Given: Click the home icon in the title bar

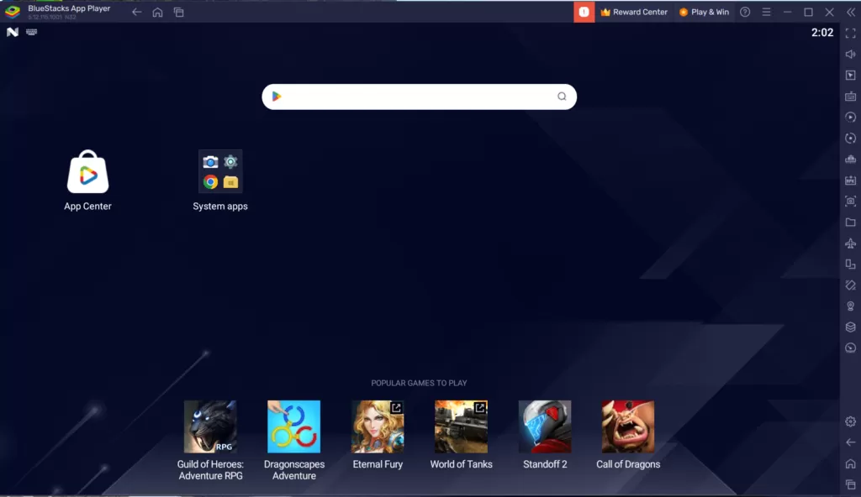Looking at the screenshot, I should click(157, 12).
